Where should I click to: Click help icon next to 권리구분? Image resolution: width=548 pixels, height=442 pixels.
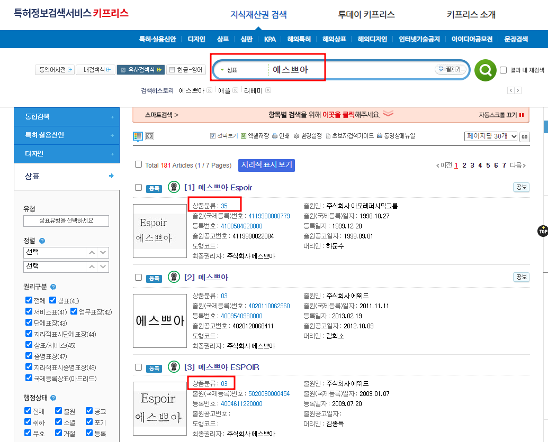pyautogui.click(x=53, y=287)
